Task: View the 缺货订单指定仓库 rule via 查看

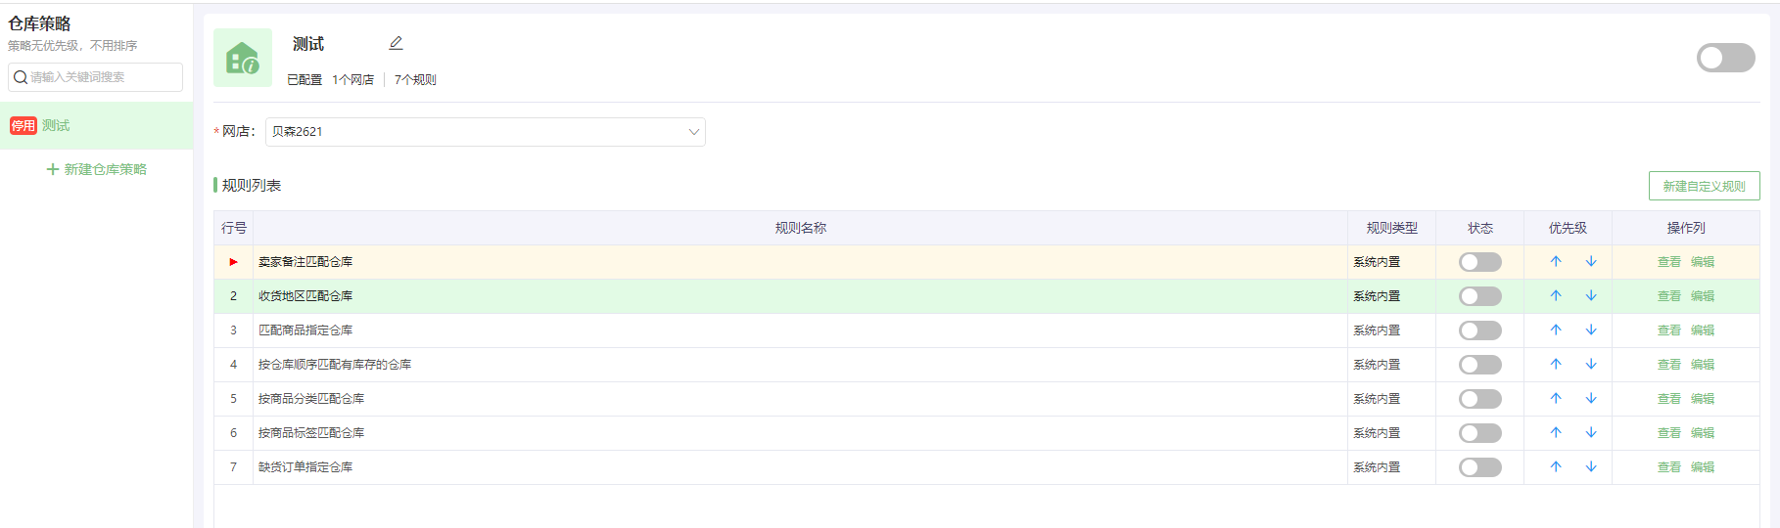Action: tap(1668, 467)
